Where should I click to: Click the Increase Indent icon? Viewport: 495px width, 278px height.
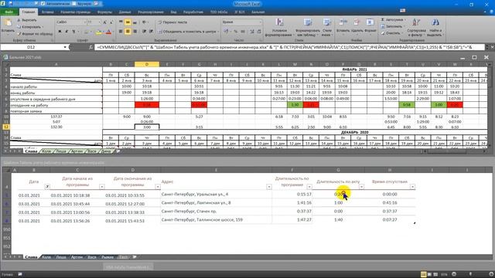pos(151,32)
